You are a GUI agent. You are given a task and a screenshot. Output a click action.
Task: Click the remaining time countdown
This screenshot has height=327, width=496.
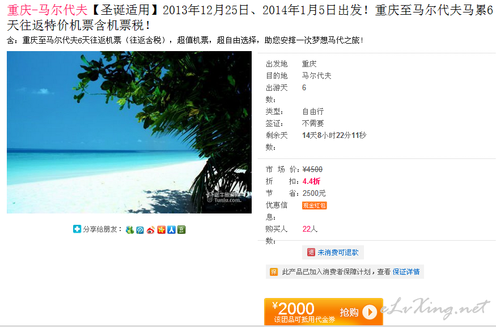pos(334,135)
